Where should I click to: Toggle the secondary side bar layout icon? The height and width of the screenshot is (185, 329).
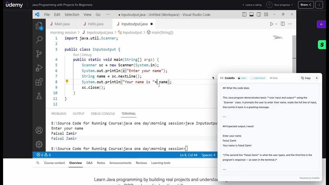pyautogui.click(x=259, y=15)
